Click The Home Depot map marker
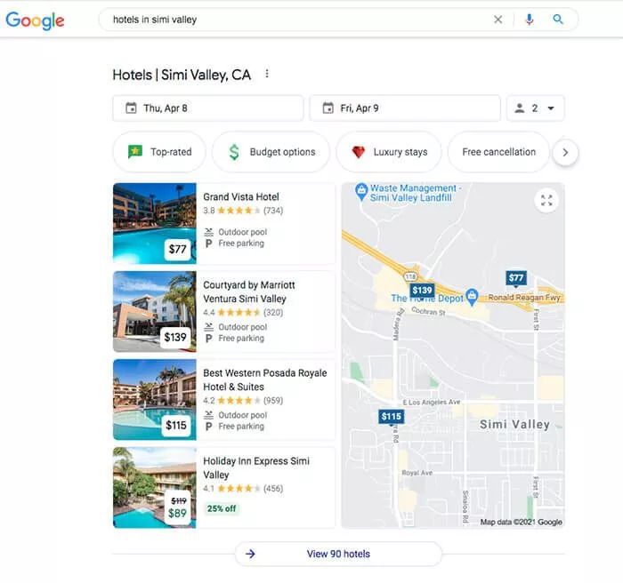This screenshot has height=583, width=623. coord(472,296)
